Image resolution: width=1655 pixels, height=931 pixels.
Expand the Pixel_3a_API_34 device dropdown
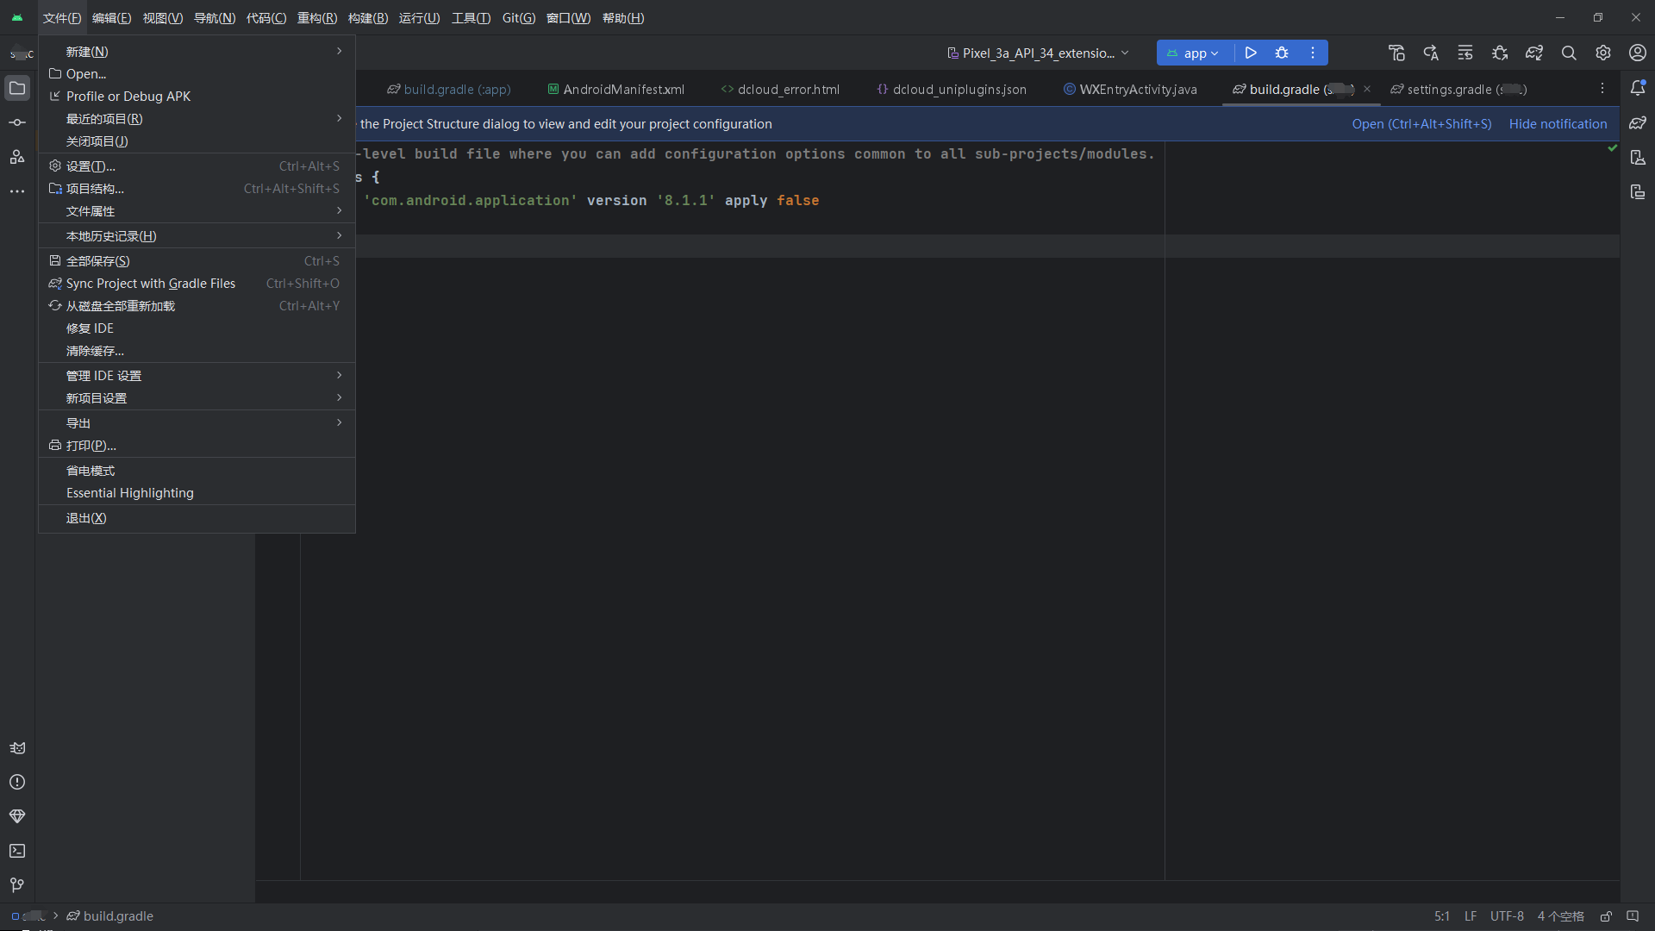coord(1038,53)
